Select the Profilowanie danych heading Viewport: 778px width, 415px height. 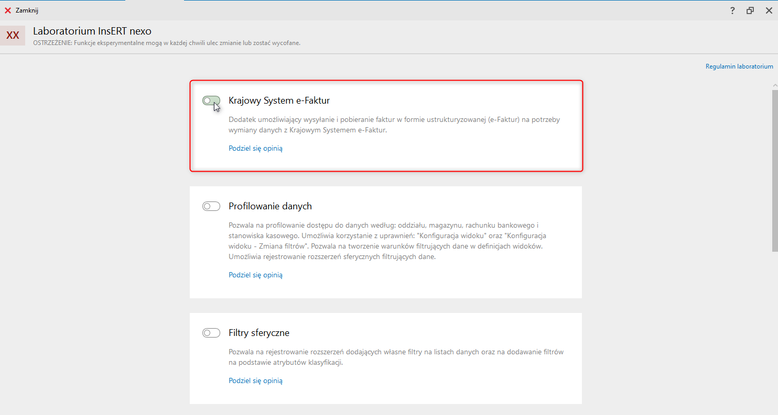[x=270, y=206]
